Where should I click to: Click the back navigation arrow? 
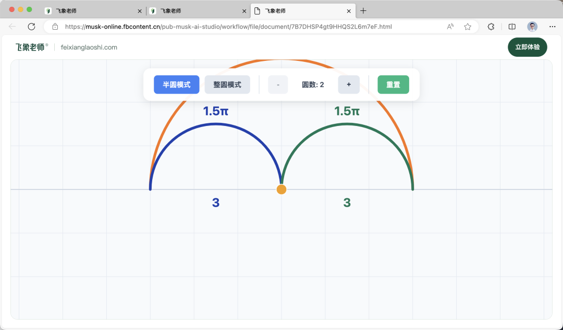click(11, 27)
